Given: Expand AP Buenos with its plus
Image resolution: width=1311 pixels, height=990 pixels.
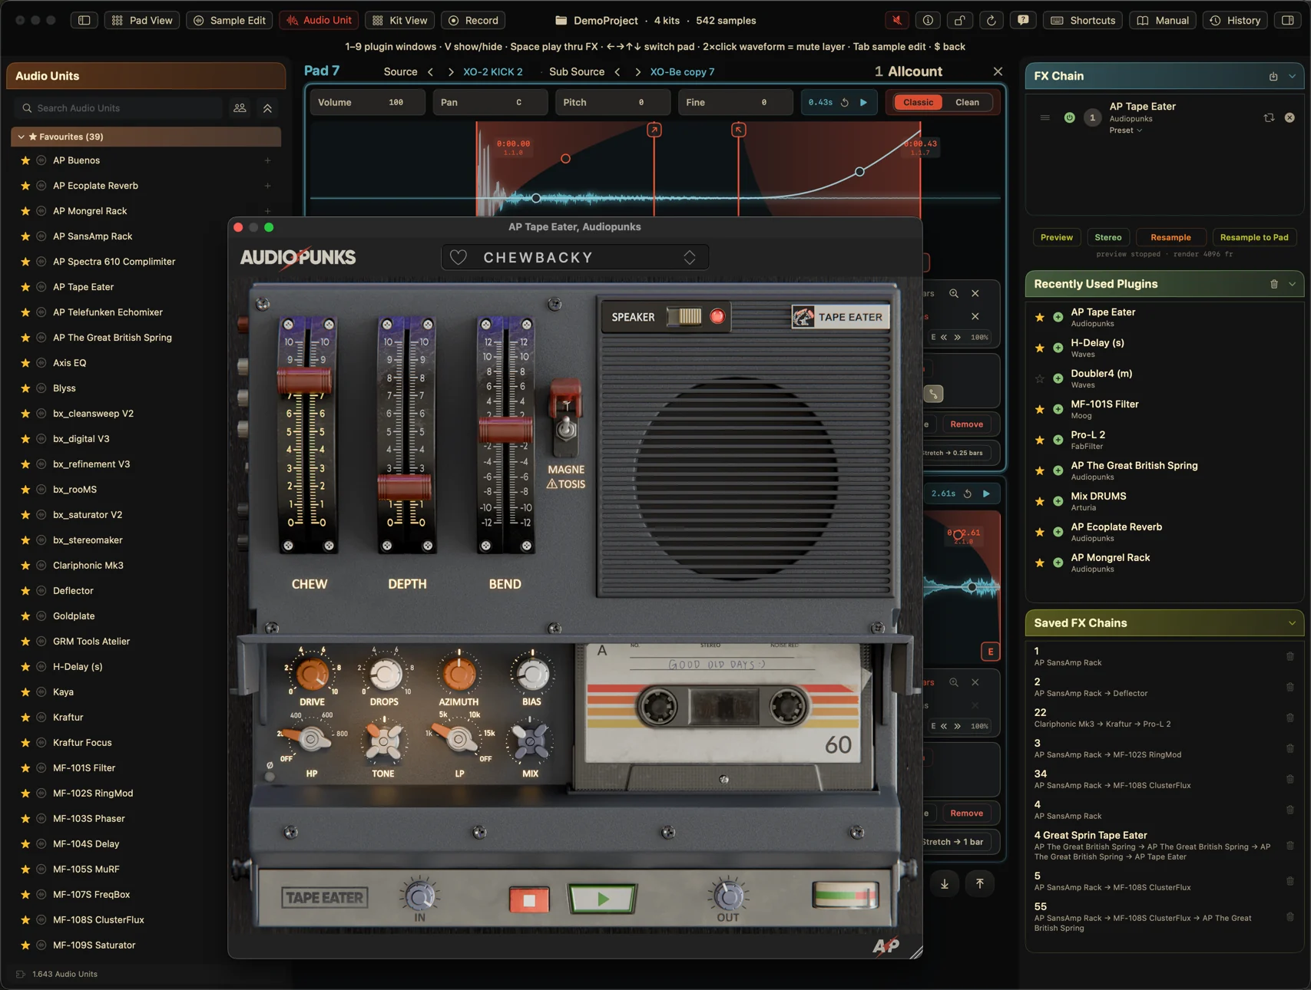Looking at the screenshot, I should pyautogui.click(x=267, y=160).
